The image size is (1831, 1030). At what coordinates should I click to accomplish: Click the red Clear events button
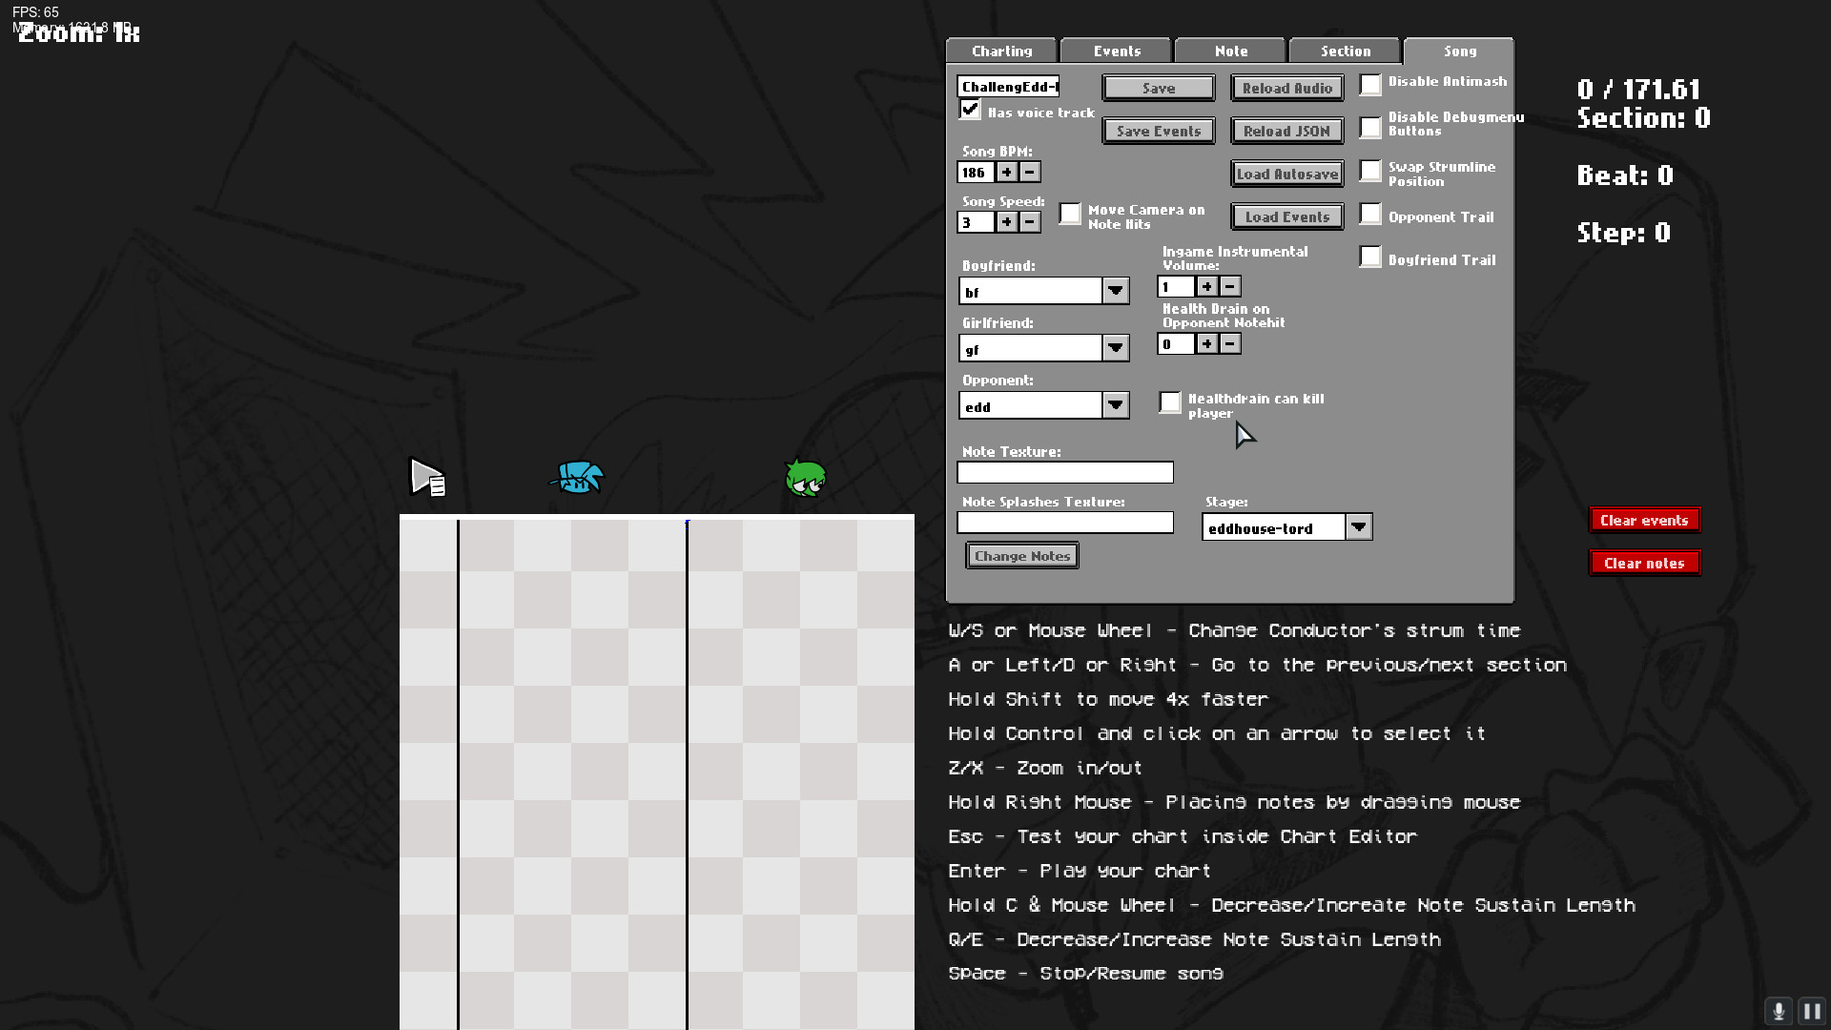point(1645,520)
